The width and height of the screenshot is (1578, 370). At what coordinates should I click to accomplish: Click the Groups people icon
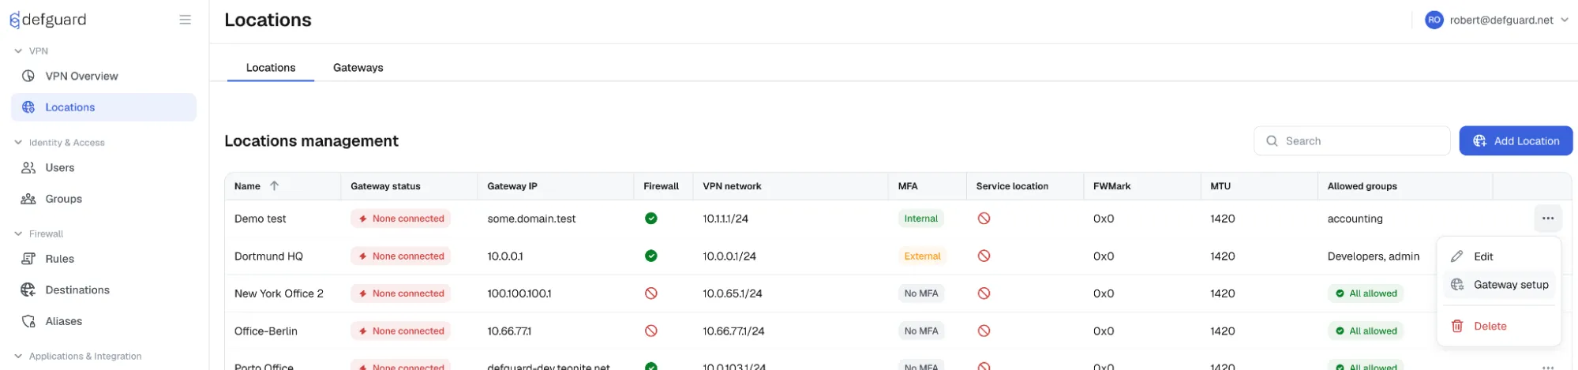[x=28, y=199]
